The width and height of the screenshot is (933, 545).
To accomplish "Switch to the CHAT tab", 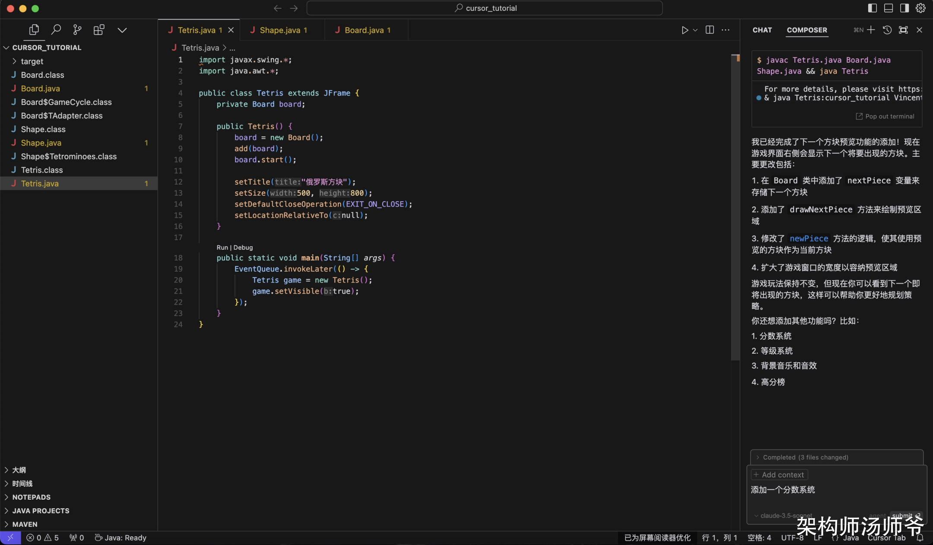I will [x=762, y=30].
